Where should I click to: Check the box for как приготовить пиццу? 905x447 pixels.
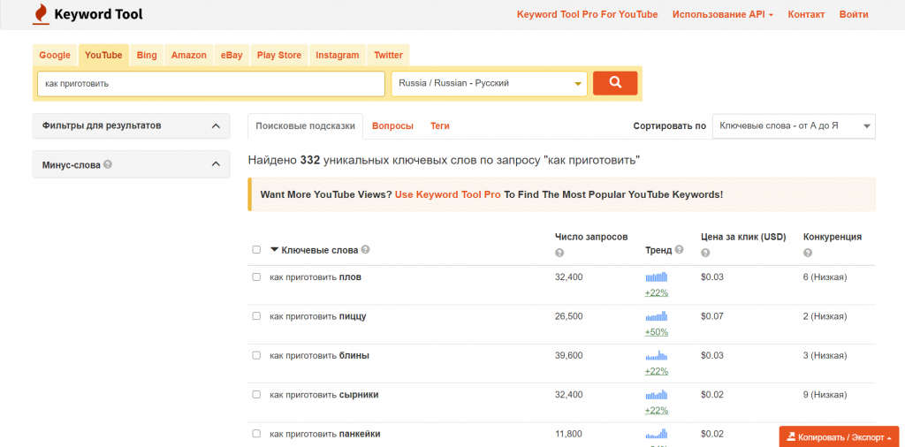(x=256, y=316)
